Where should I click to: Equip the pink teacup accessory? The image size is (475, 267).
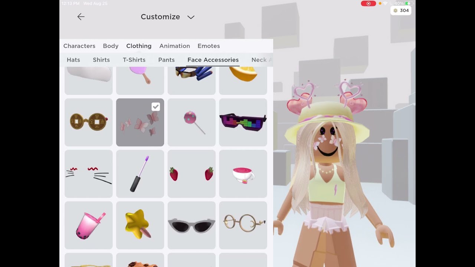[x=243, y=174]
